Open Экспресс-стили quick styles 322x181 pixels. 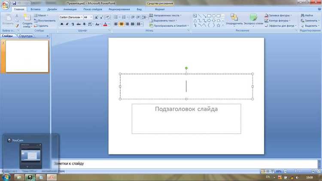point(253,20)
